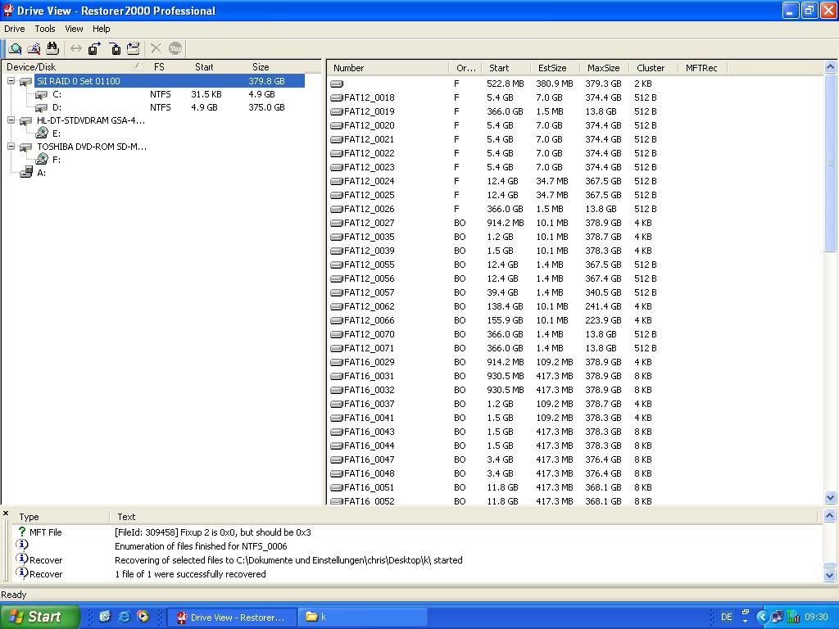Open the Help menu
Viewport: 839px width, 629px height.
[x=101, y=29]
